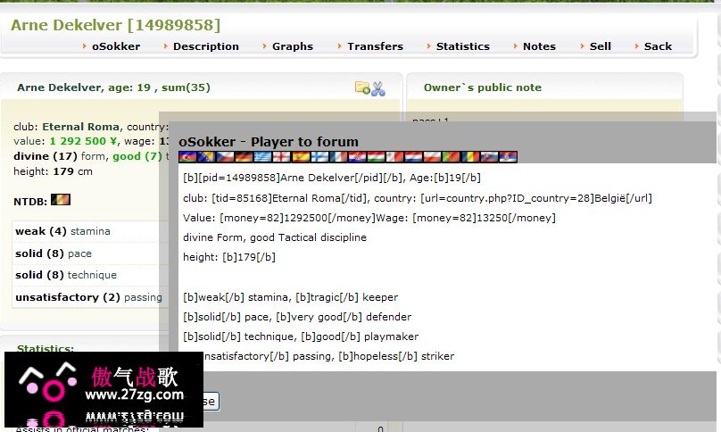The width and height of the screenshot is (721, 432).
Task: Select the Spanish flag language
Action: (301, 157)
